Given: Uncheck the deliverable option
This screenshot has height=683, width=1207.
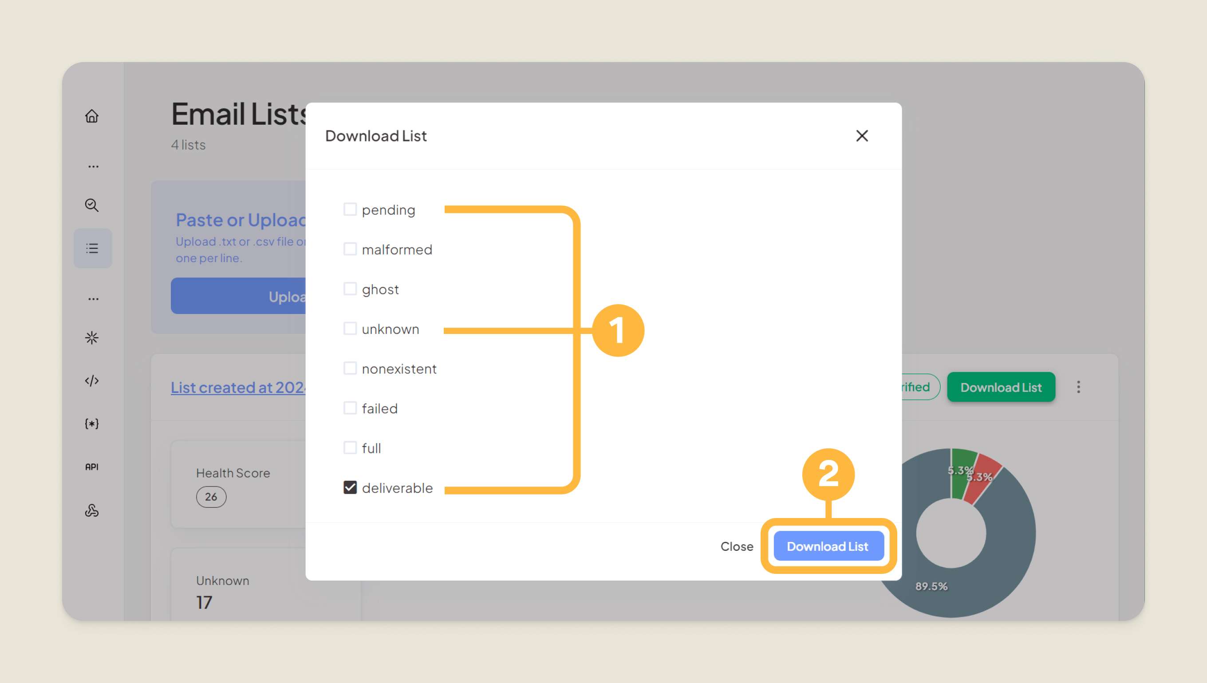Looking at the screenshot, I should tap(350, 487).
